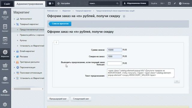This screenshot has height=108, width=192.
Task: Click the Товарный маркетинг breadcrumb link
Action: pyautogui.click(x=83, y=11)
